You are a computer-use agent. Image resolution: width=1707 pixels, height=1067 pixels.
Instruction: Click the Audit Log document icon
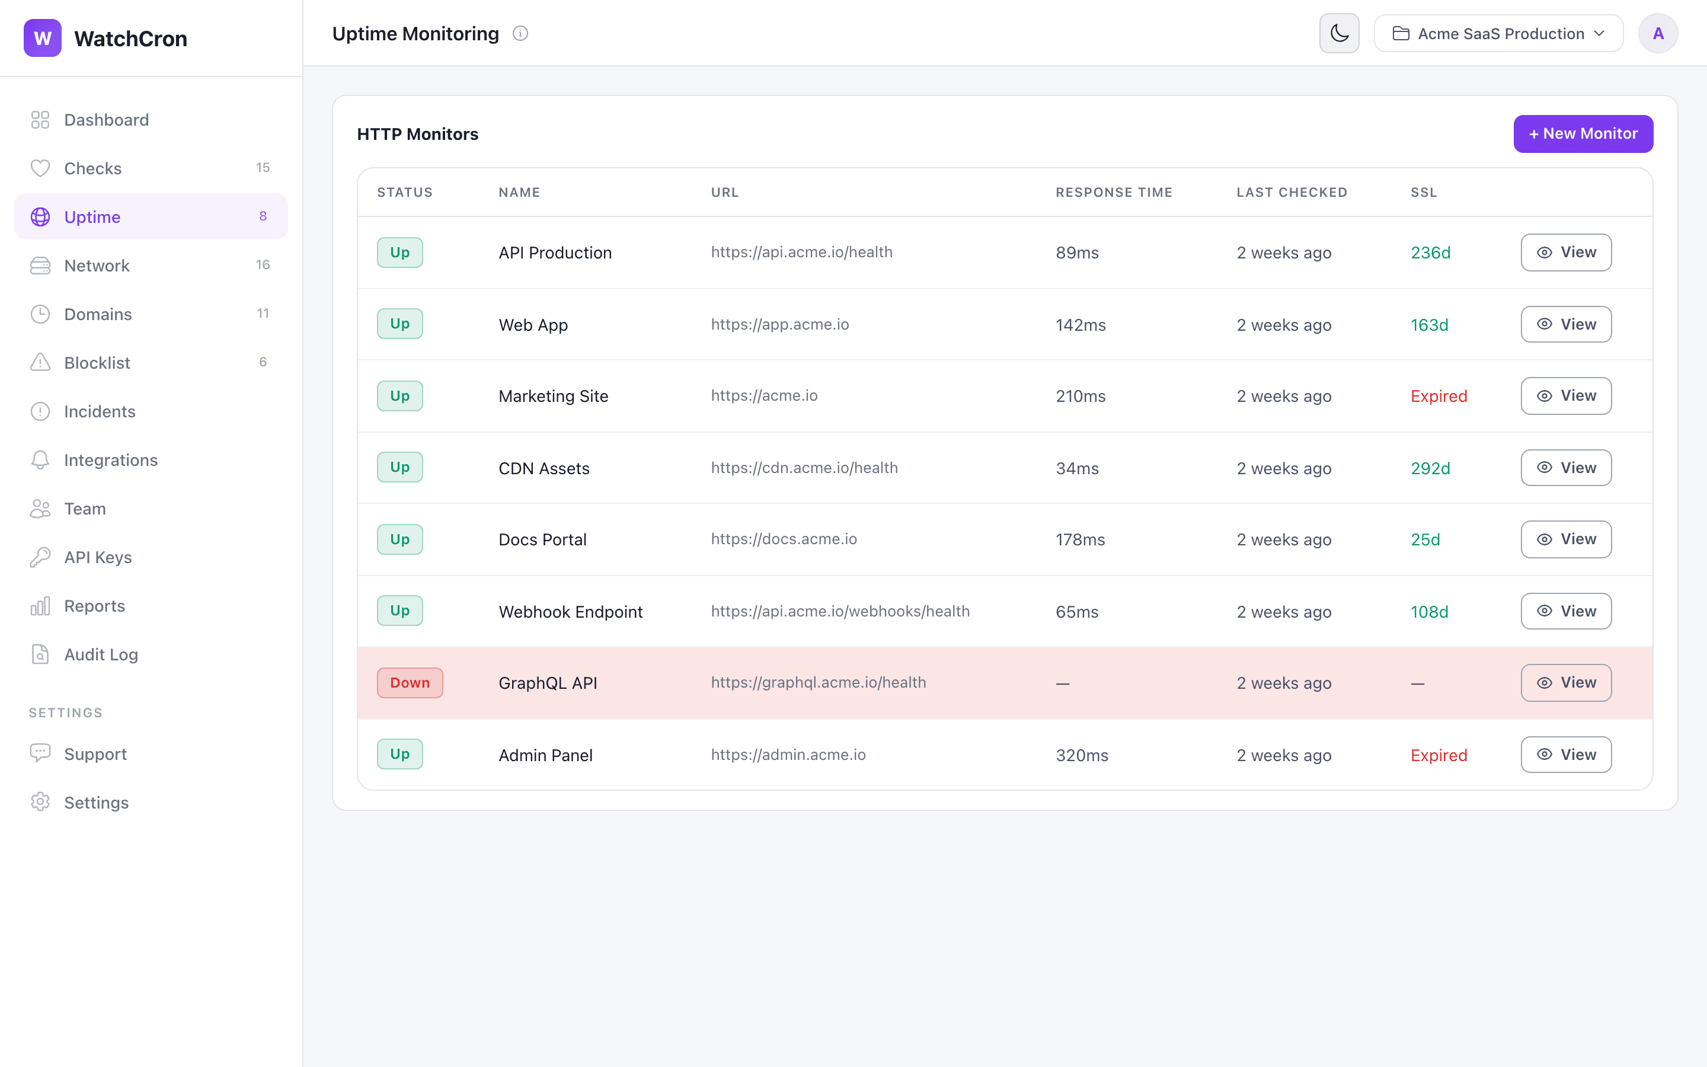coord(40,655)
